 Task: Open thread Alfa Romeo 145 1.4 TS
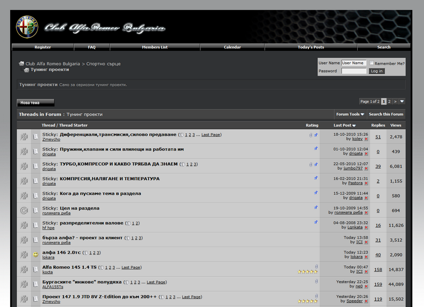point(69,267)
